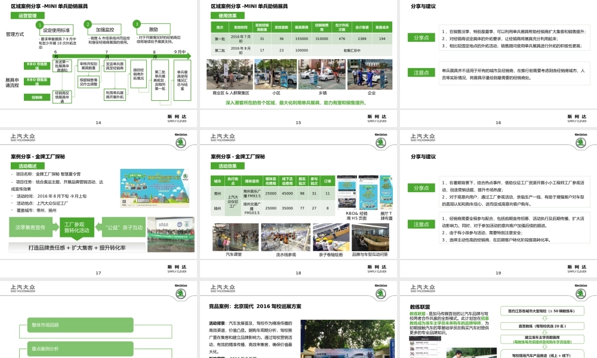
Task: Click the 注意点 label on slide 16
Action: (421, 73)
